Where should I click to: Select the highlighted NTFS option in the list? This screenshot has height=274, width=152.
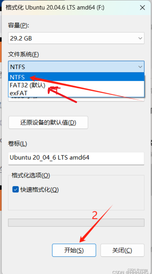coord(76,77)
